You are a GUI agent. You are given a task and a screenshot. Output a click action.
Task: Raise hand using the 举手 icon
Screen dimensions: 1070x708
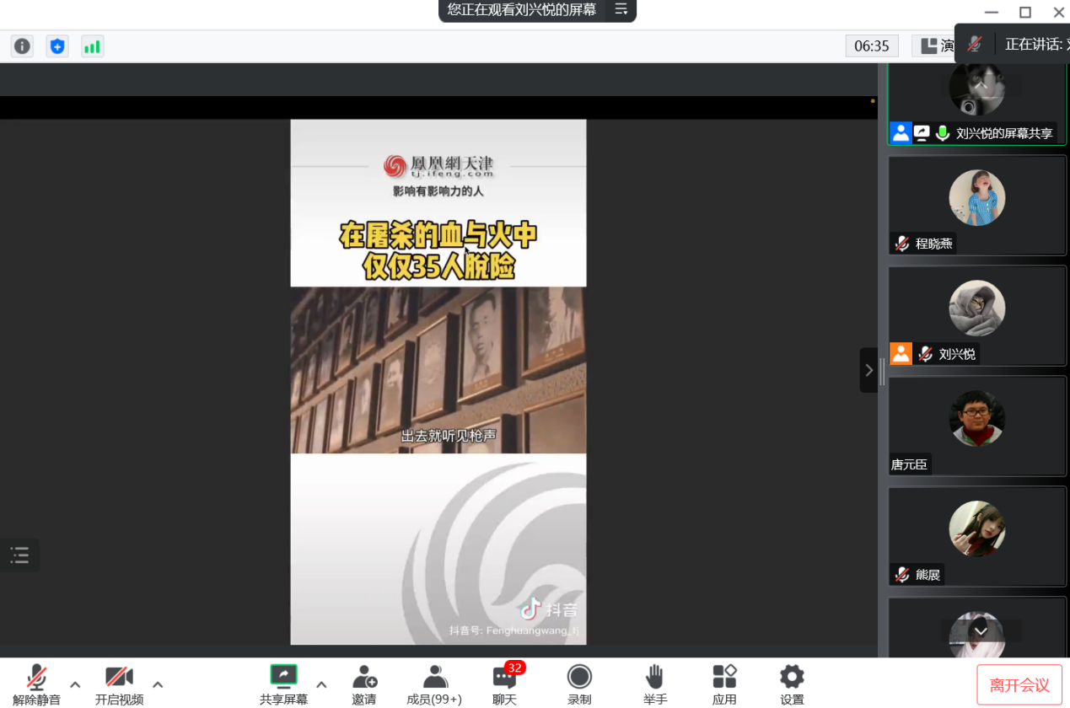click(655, 684)
